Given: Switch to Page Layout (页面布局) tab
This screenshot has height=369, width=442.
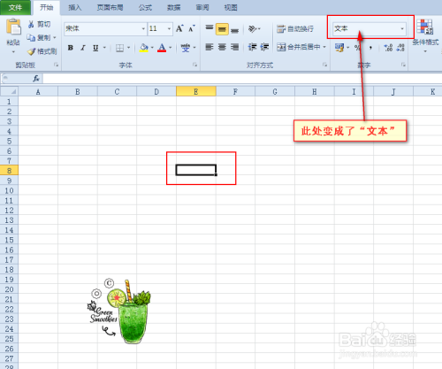Looking at the screenshot, I should pyautogui.click(x=110, y=8).
